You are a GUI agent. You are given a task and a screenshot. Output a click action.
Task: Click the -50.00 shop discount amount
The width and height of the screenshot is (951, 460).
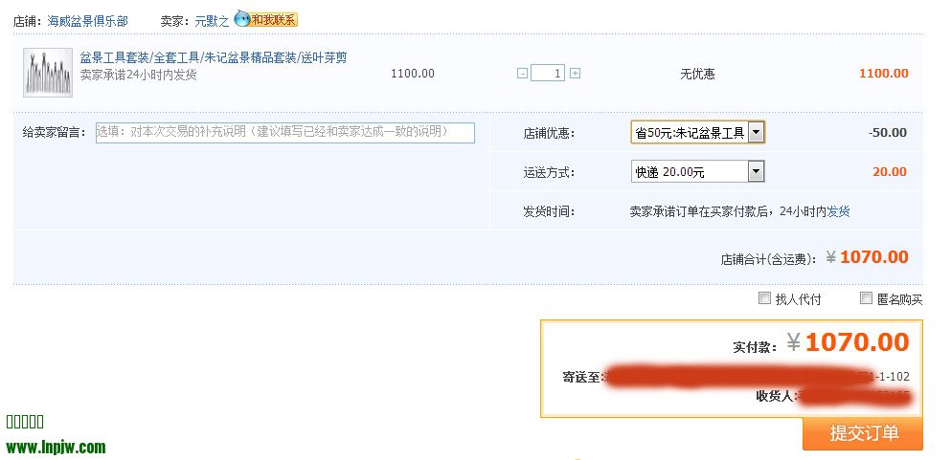tap(887, 133)
